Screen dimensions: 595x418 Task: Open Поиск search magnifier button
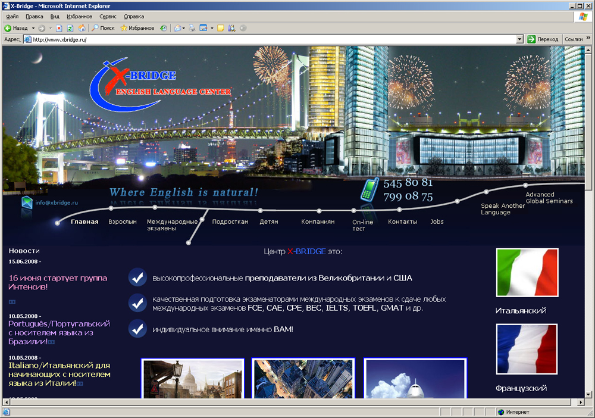(x=103, y=28)
